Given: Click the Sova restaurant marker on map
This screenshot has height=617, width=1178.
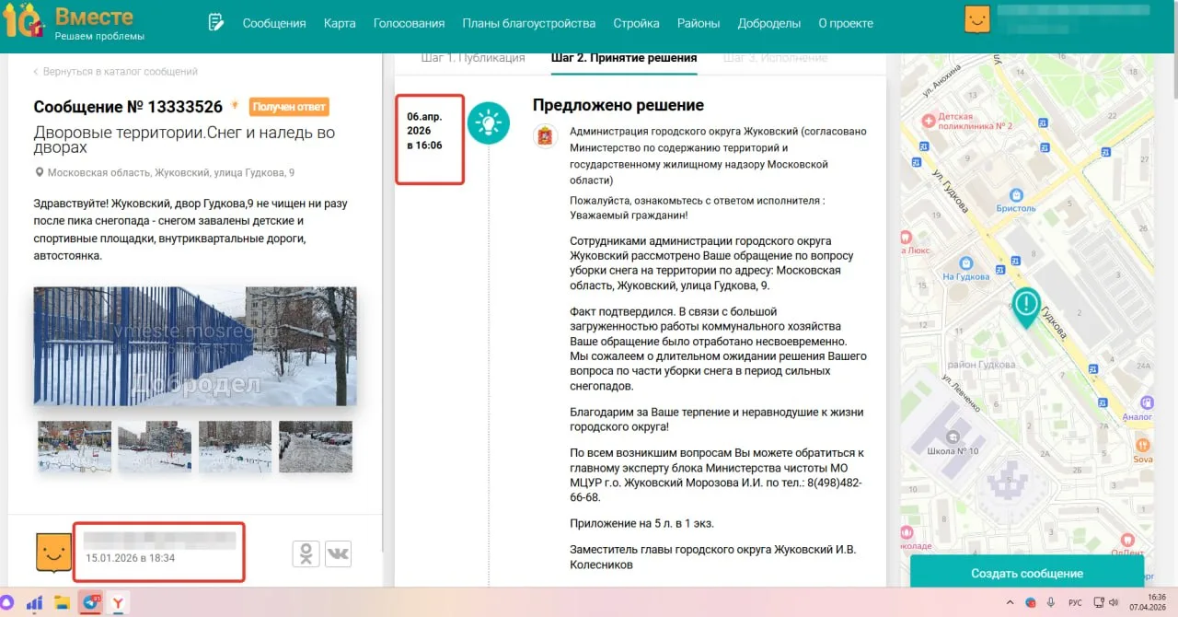Looking at the screenshot, I should pos(1143,445).
